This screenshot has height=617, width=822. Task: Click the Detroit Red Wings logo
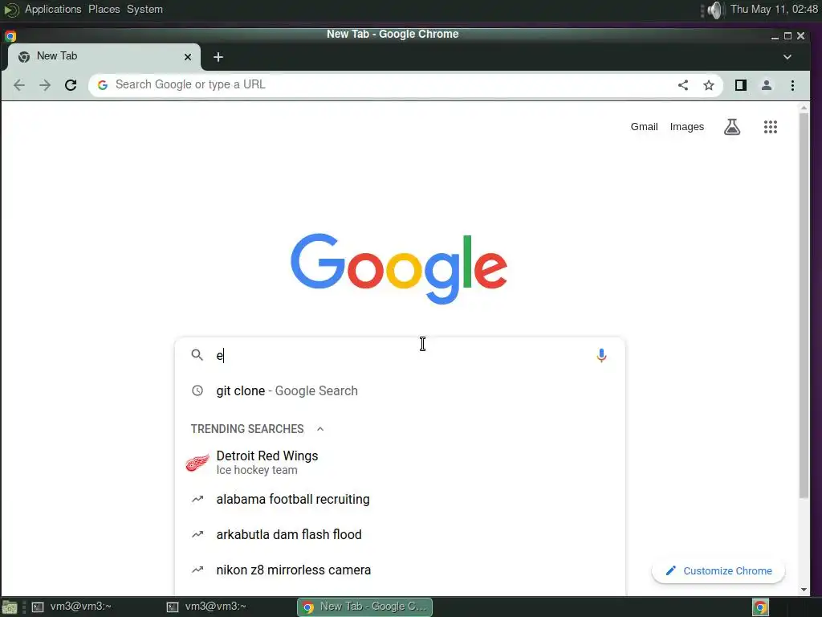tap(197, 462)
